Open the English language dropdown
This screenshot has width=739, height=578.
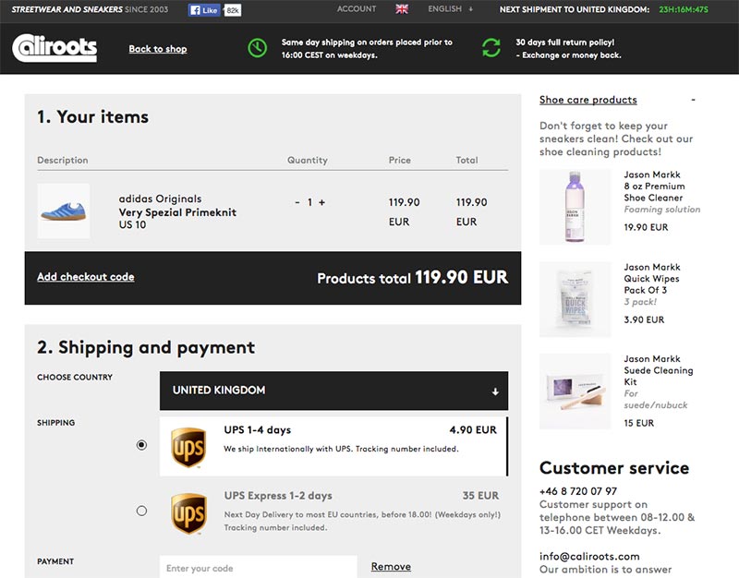coord(450,9)
